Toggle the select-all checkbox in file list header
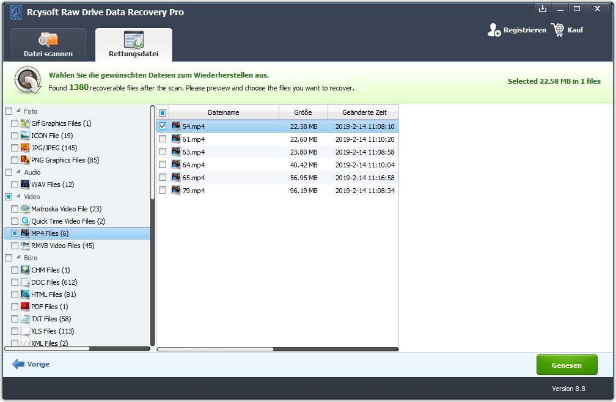 [163, 112]
